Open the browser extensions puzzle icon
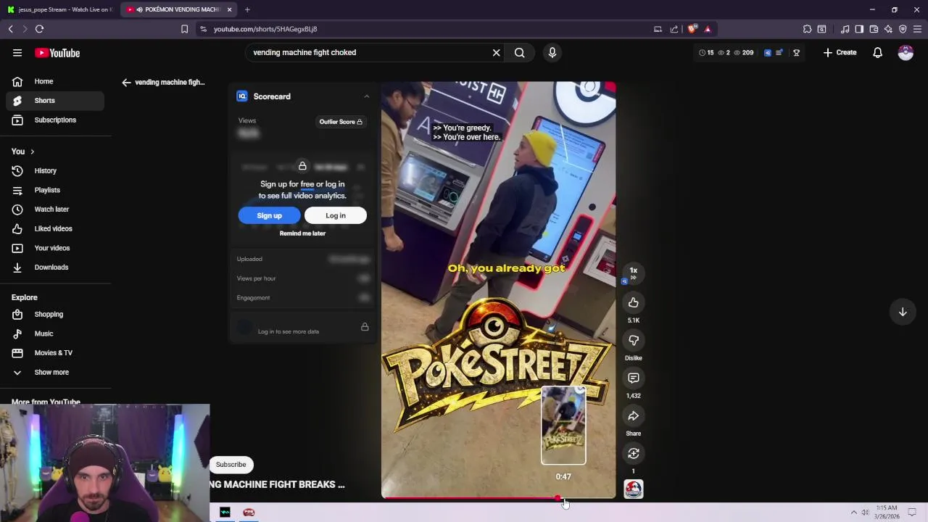Viewport: 928px width, 522px height. coord(807,29)
